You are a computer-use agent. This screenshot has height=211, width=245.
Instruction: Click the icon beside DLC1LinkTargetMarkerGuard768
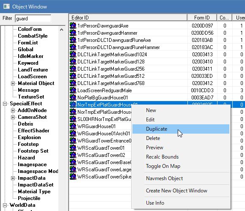click(73, 83)
